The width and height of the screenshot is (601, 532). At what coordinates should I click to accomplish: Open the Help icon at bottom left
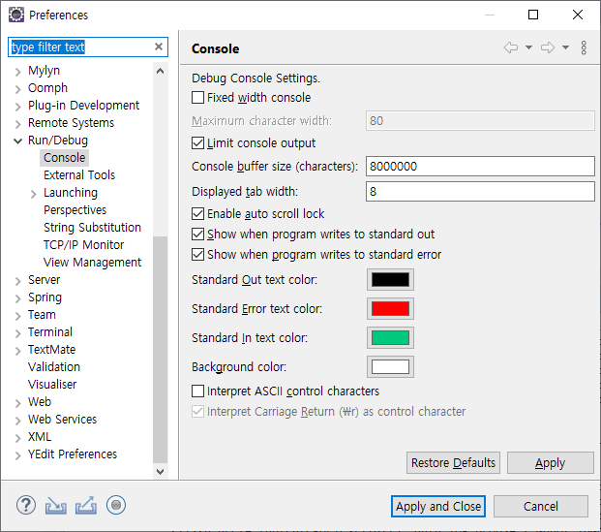(x=26, y=505)
